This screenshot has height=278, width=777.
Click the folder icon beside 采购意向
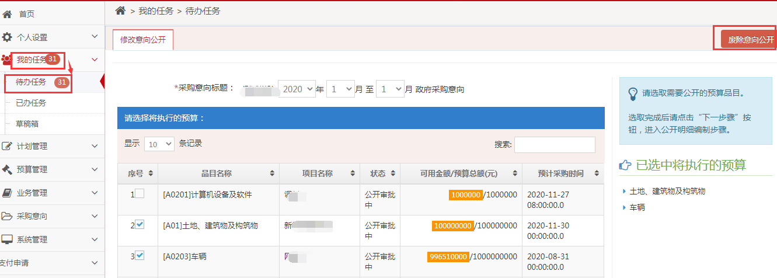tap(7, 216)
